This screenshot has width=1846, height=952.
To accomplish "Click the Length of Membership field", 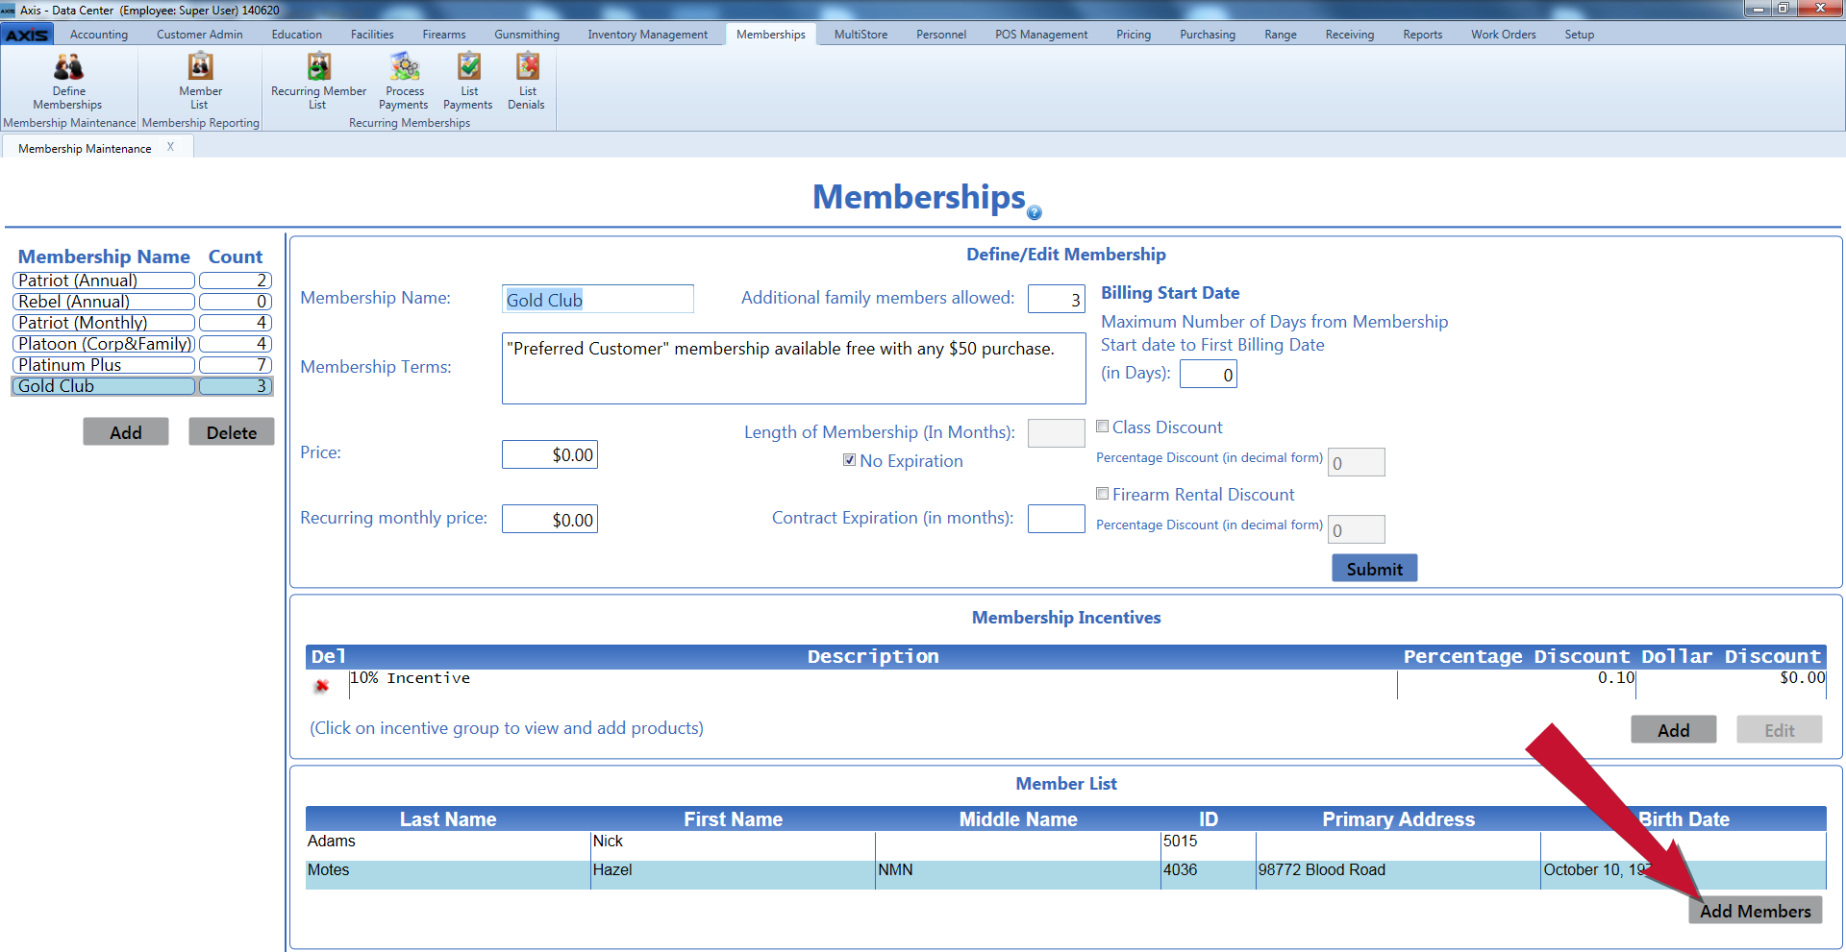I will [1057, 433].
